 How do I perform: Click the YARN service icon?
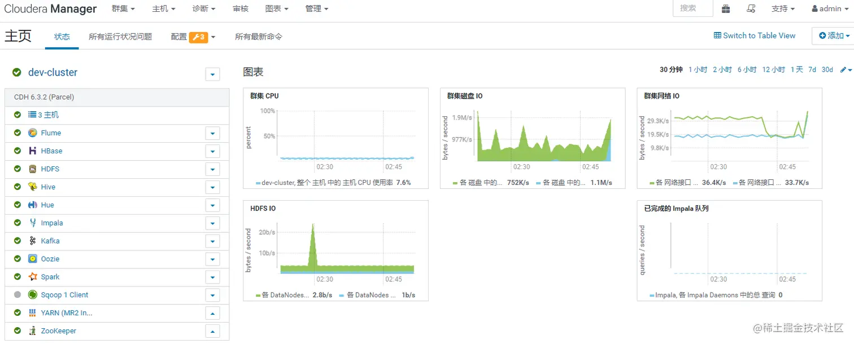33,313
